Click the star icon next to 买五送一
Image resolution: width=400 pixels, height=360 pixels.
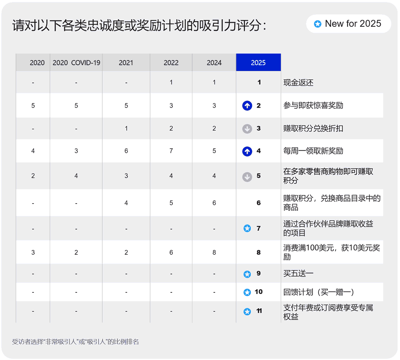point(247,273)
